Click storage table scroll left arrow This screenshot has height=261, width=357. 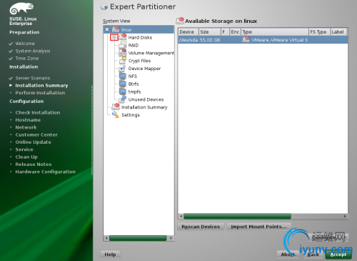[181, 216]
